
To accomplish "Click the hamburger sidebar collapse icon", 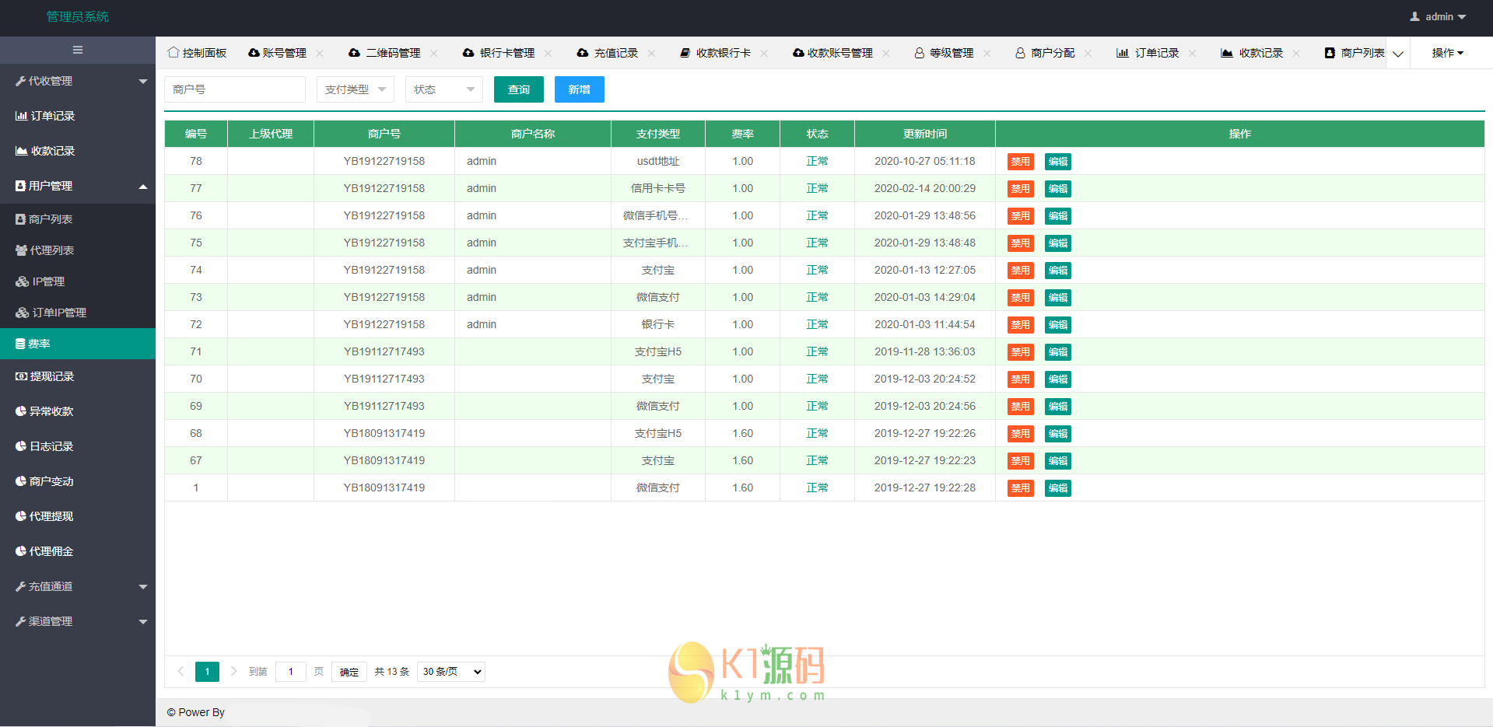I will (x=78, y=50).
